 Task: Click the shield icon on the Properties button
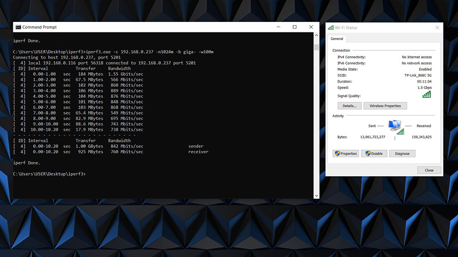338,153
